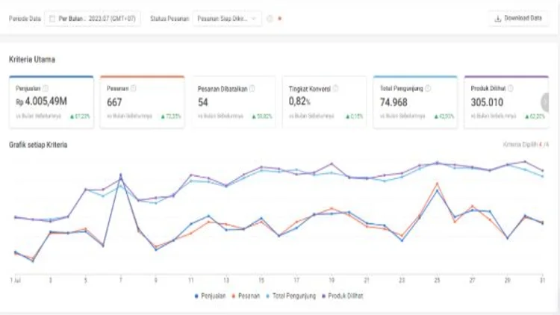Screen dimensions: 560x315
Task: Open the Periode Data date picker
Action: click(x=93, y=19)
